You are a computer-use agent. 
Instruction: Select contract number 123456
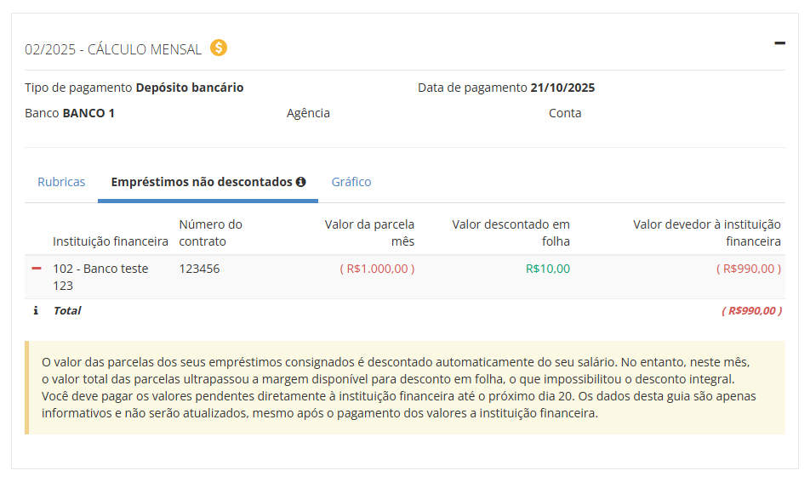(199, 269)
